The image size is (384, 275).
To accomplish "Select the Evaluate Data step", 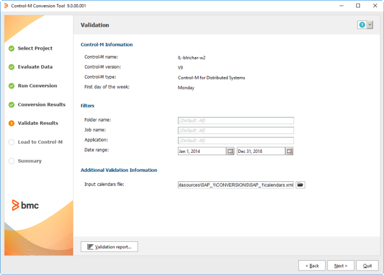I will coord(35,67).
